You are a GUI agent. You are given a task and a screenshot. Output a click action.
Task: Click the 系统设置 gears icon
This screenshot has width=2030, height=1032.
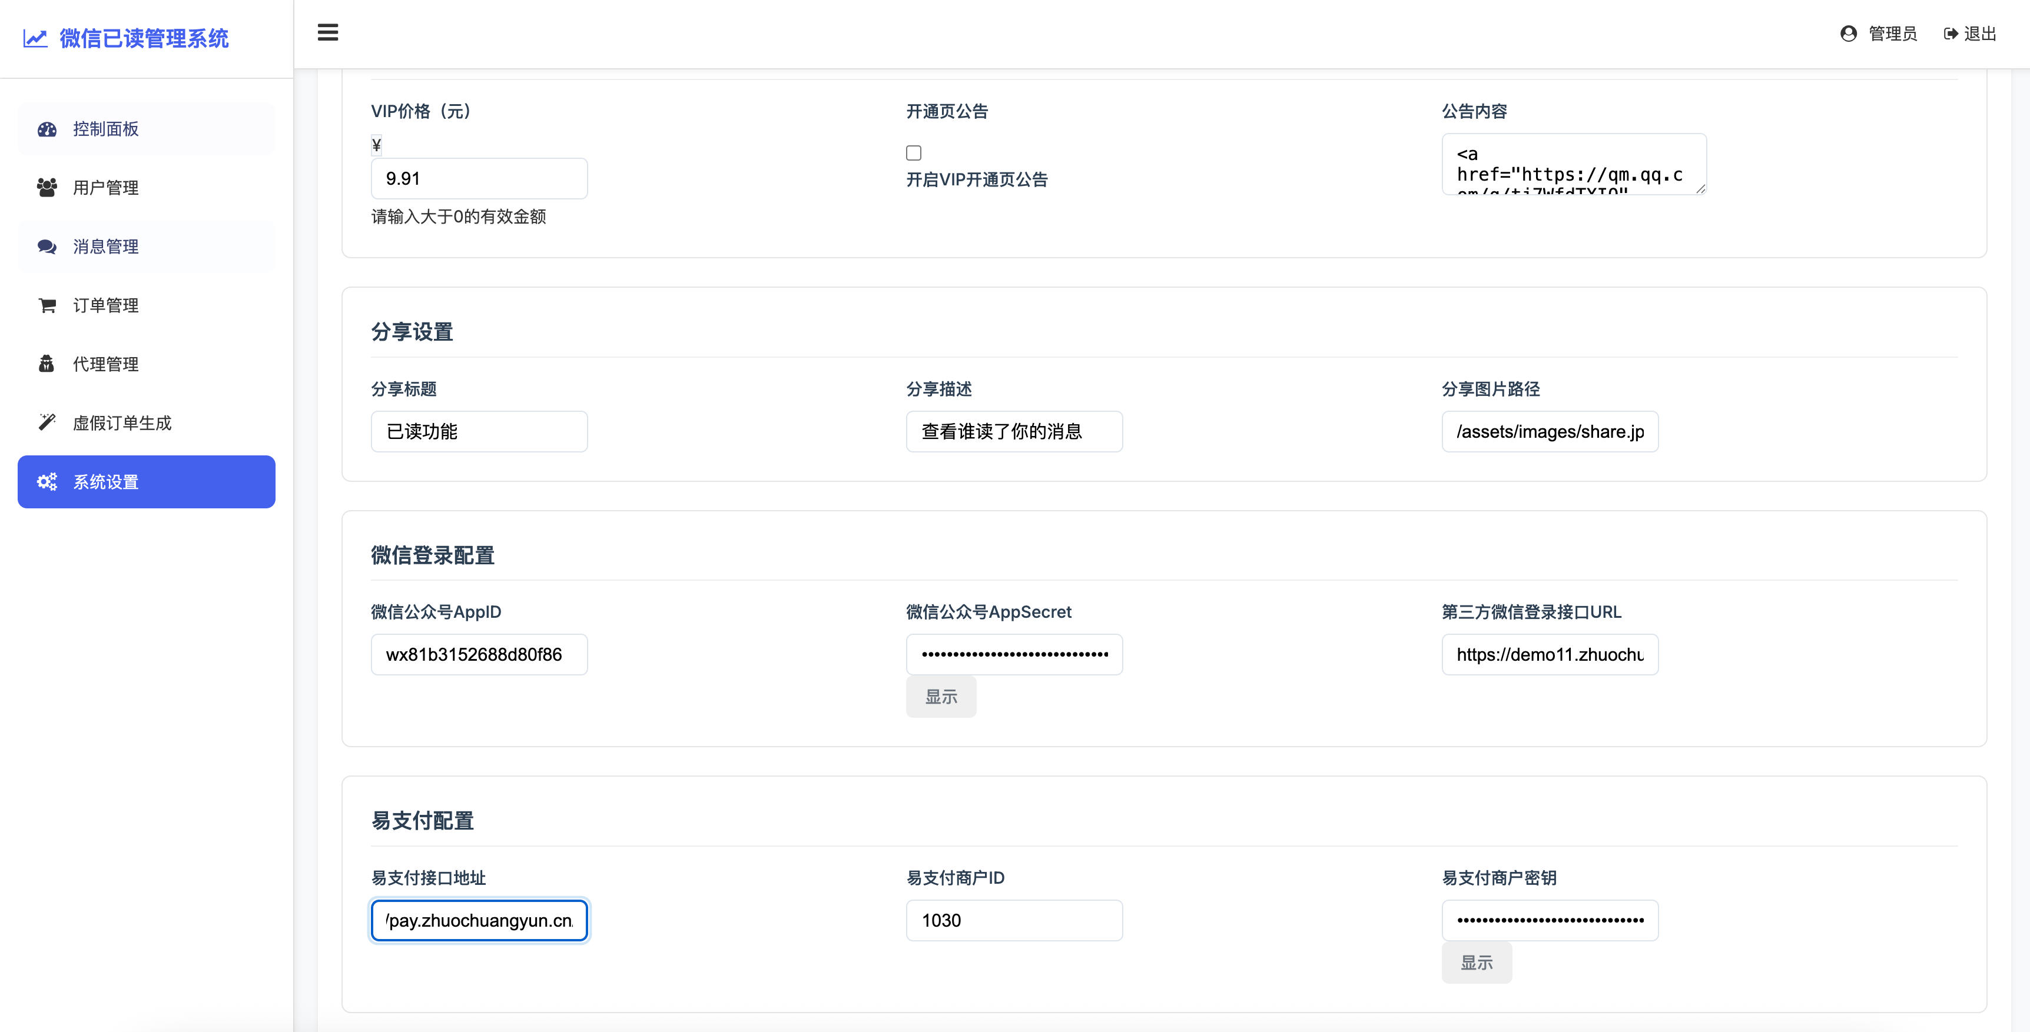(x=47, y=482)
